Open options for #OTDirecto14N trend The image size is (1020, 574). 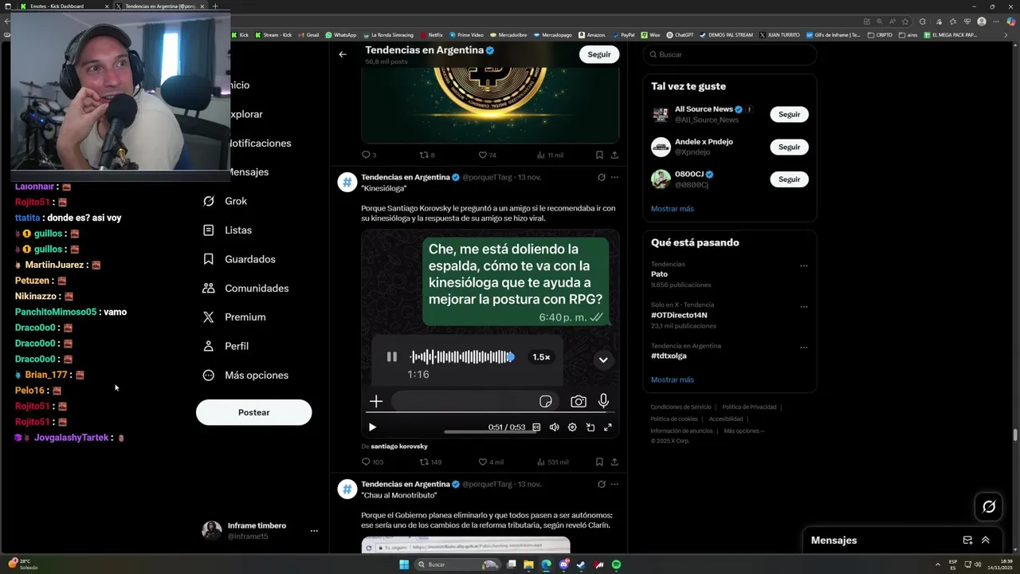803,306
